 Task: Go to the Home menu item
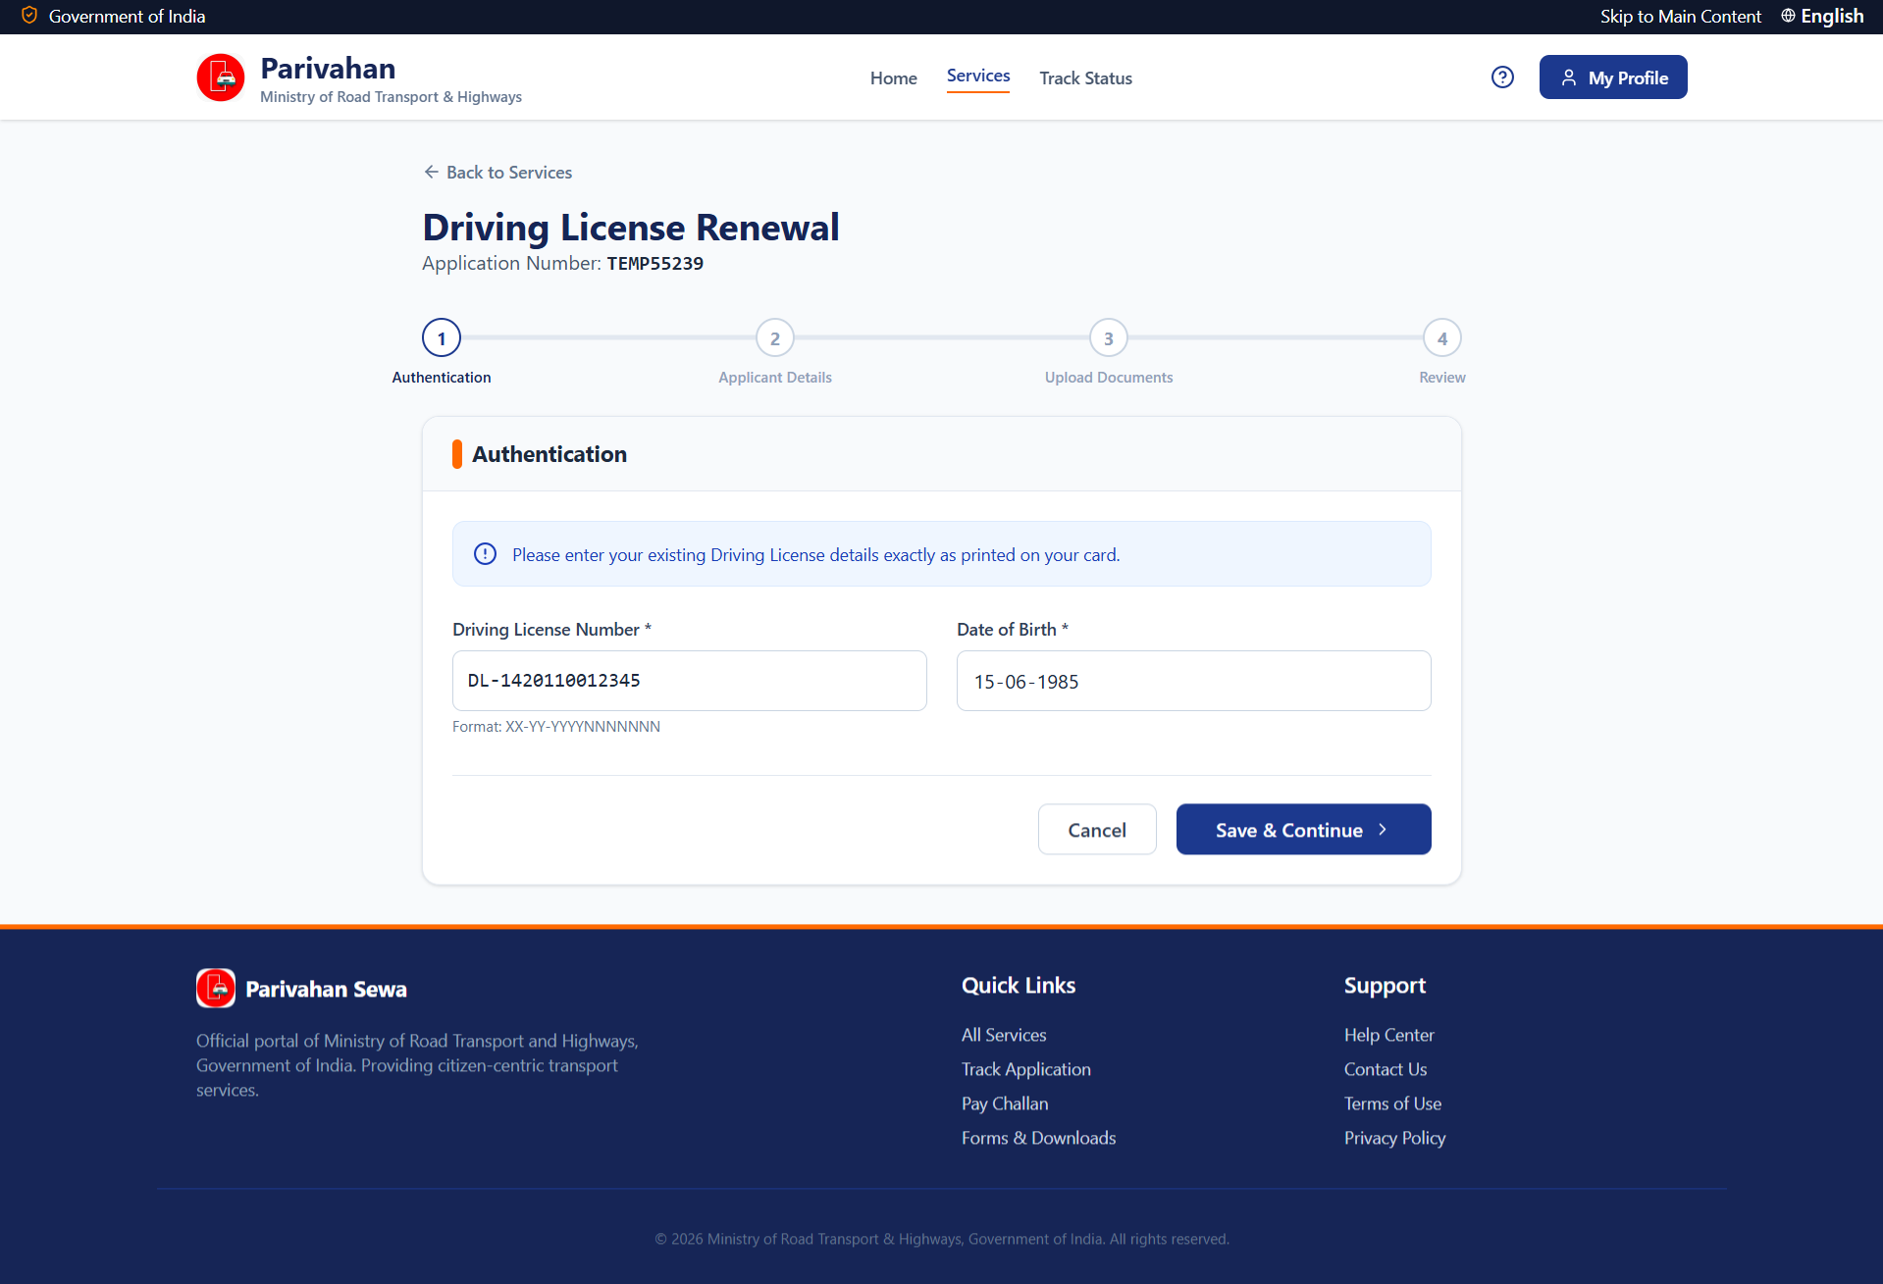893,78
